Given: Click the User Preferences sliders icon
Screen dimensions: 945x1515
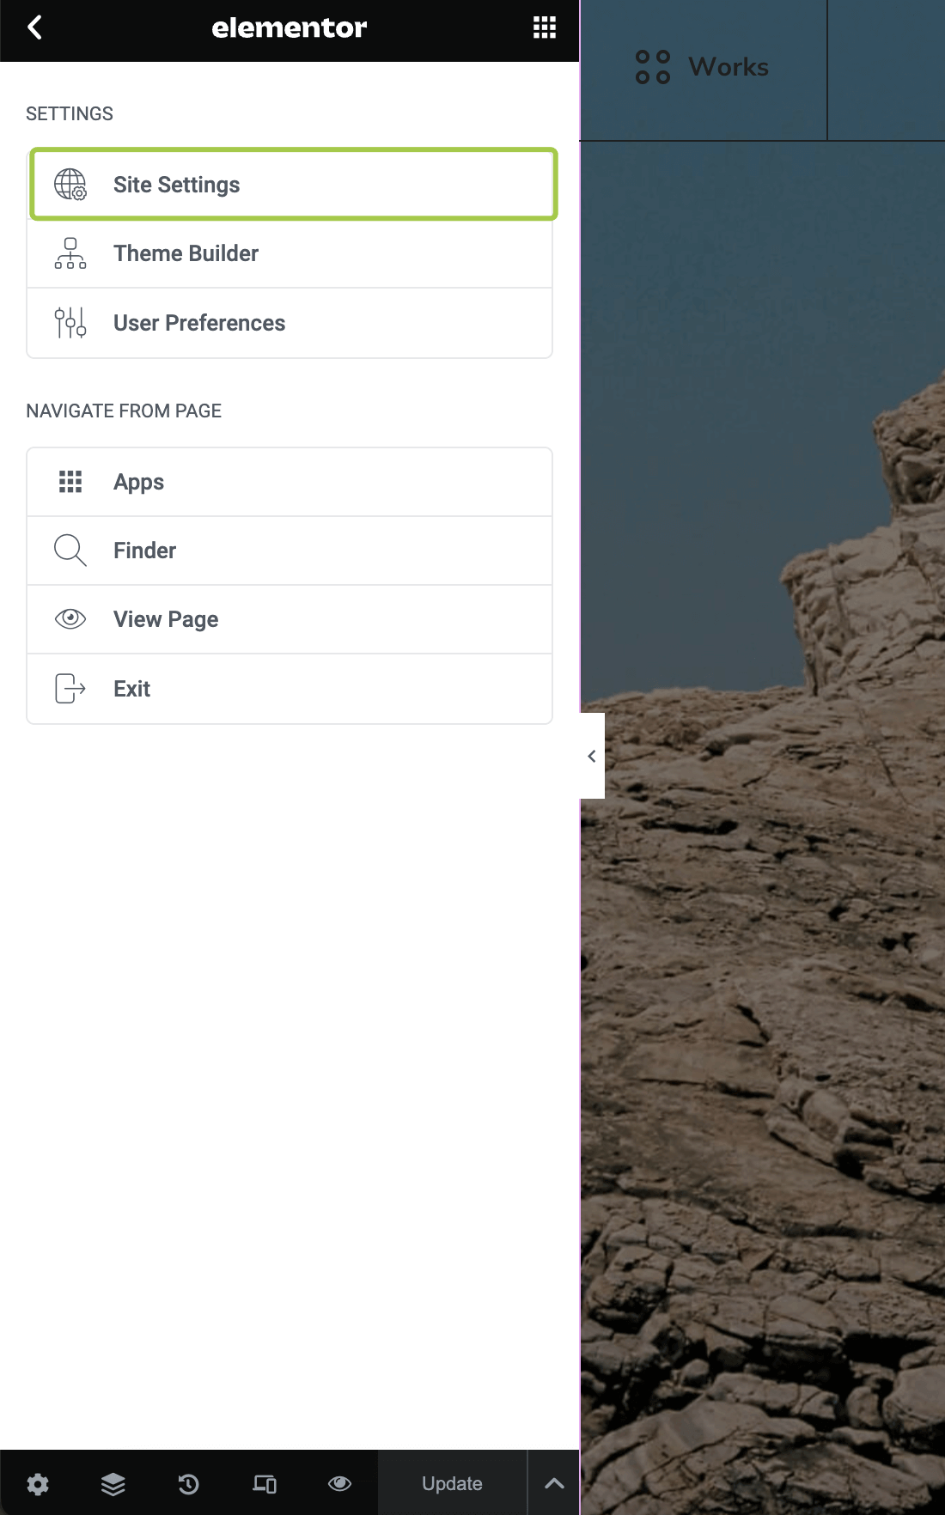Looking at the screenshot, I should (70, 323).
